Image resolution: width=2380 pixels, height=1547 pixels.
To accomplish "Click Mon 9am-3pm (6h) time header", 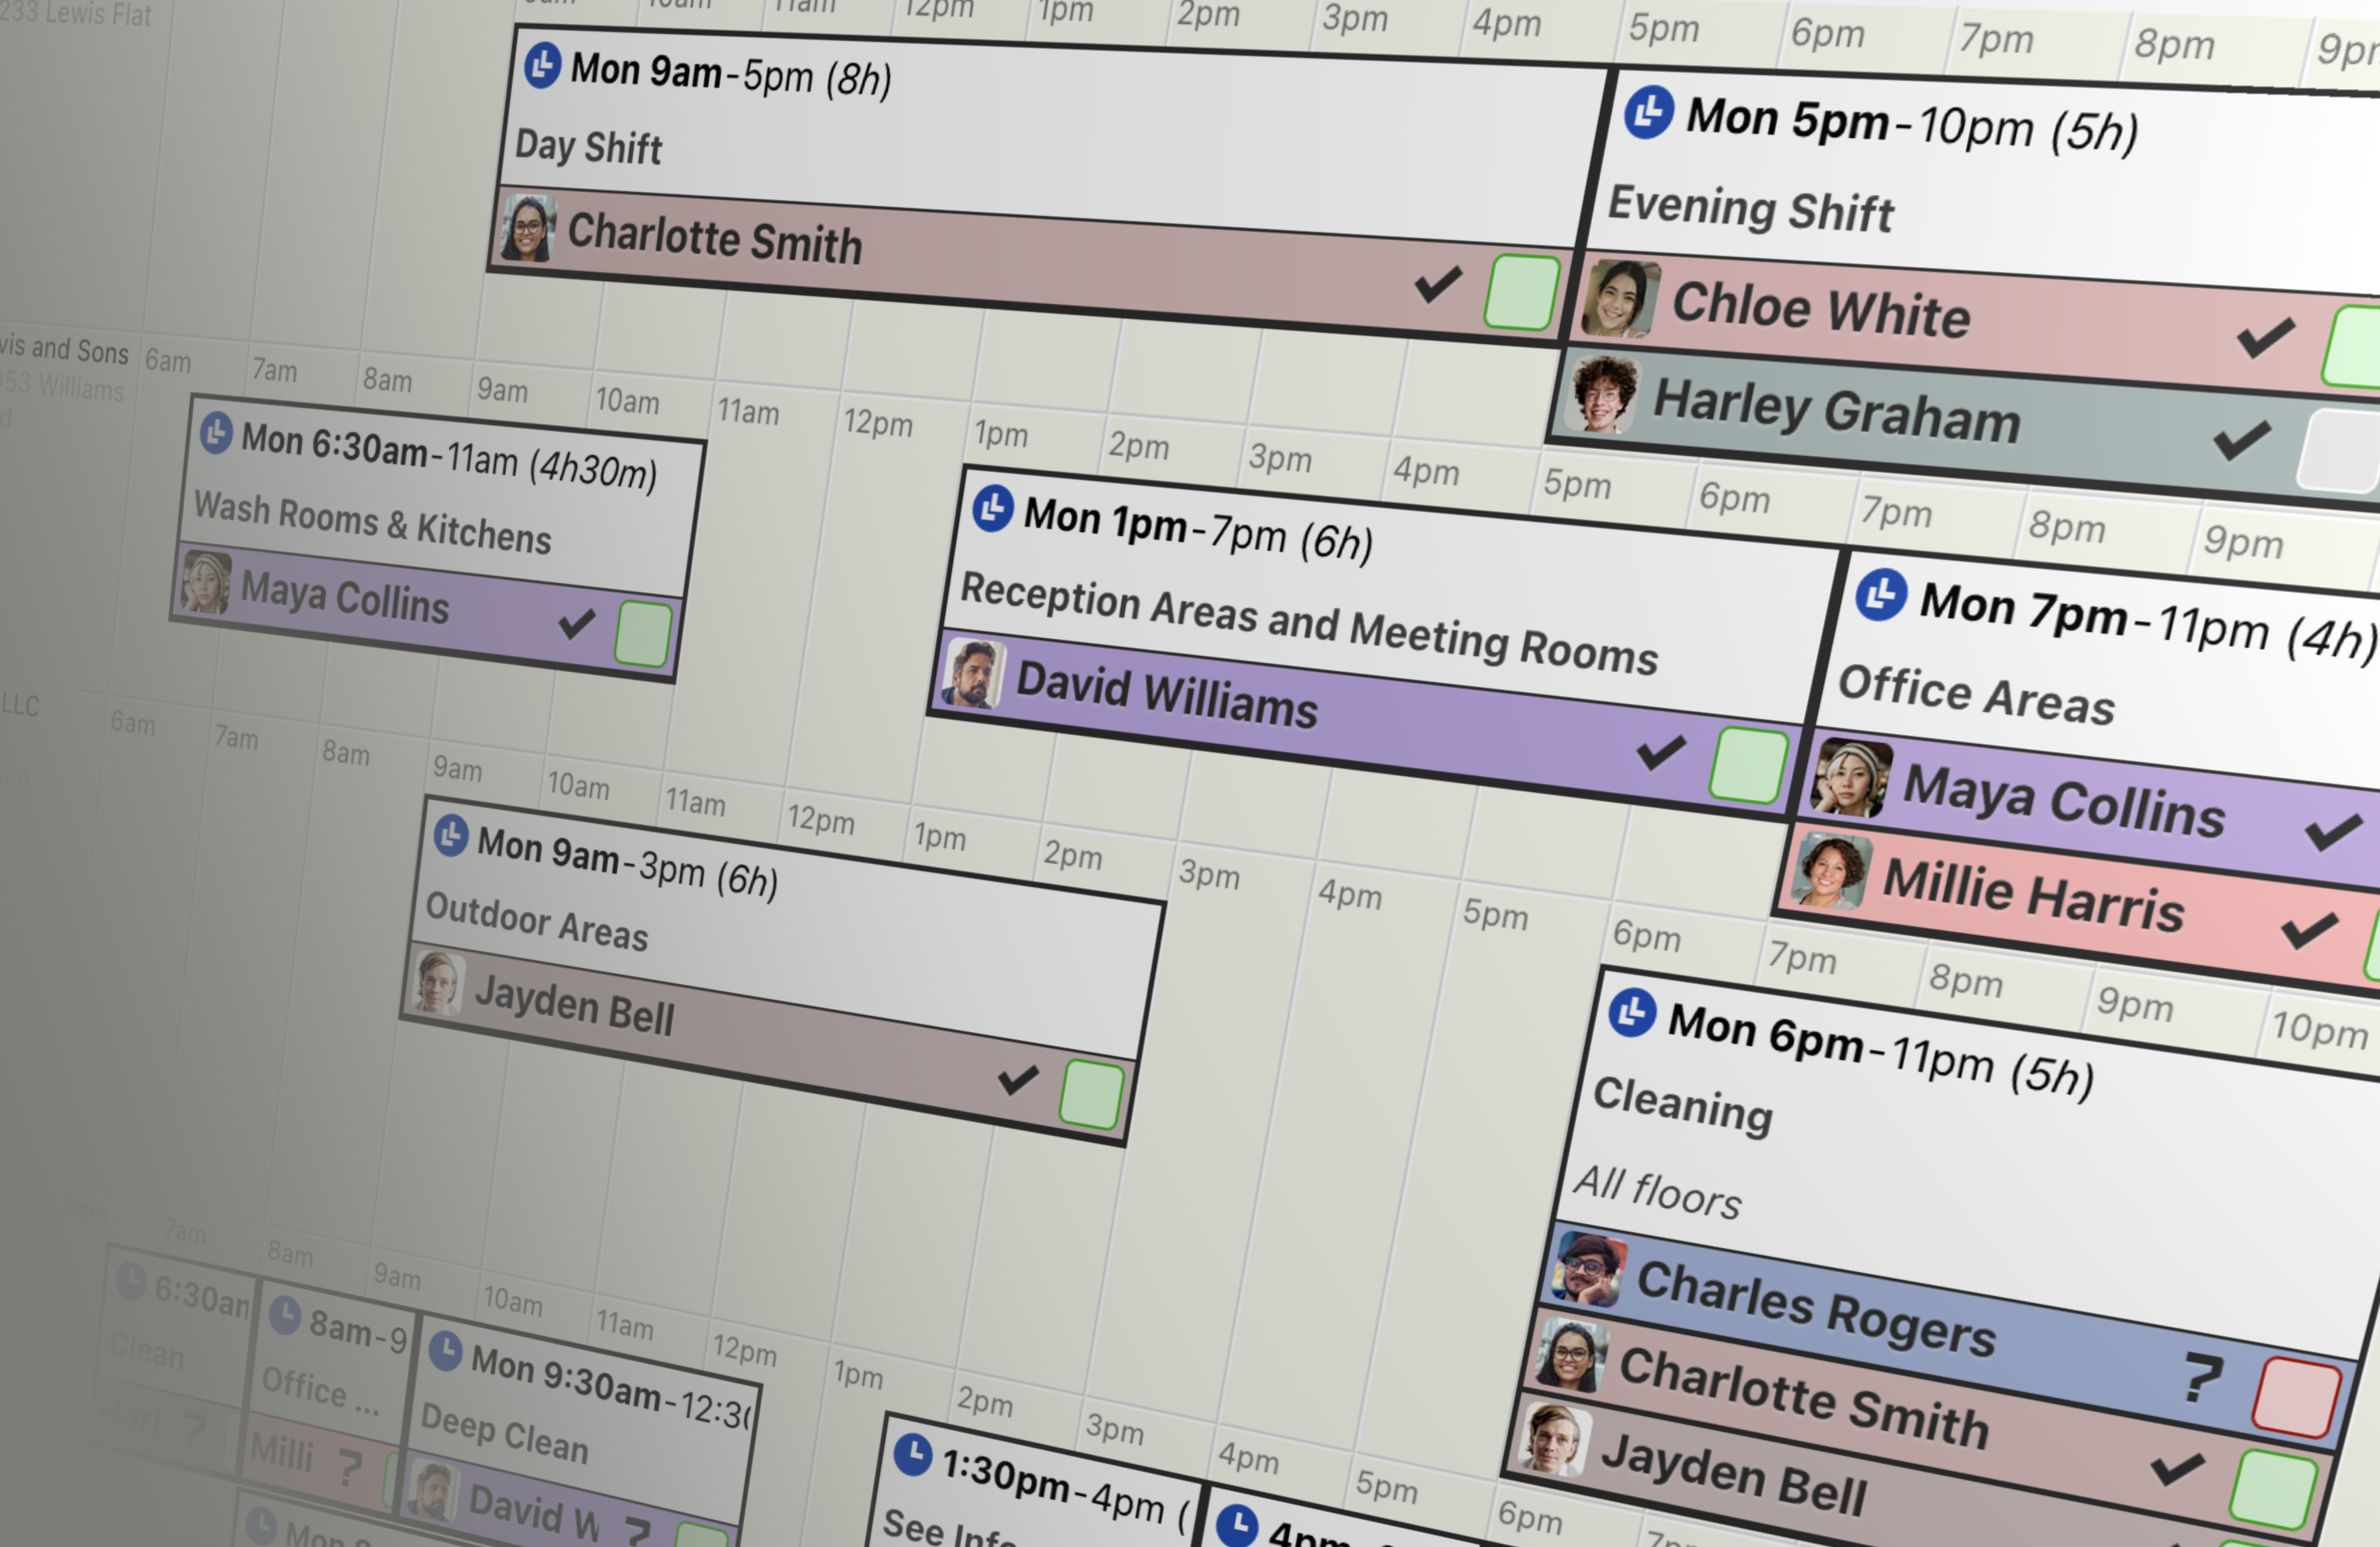I will 627,863.
